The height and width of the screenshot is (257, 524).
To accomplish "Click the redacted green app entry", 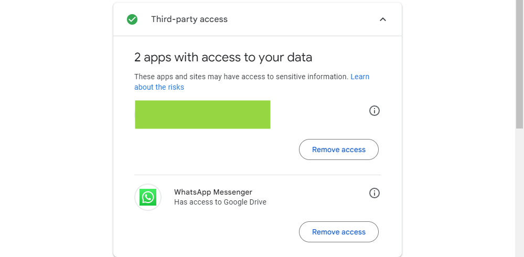I will pos(202,114).
